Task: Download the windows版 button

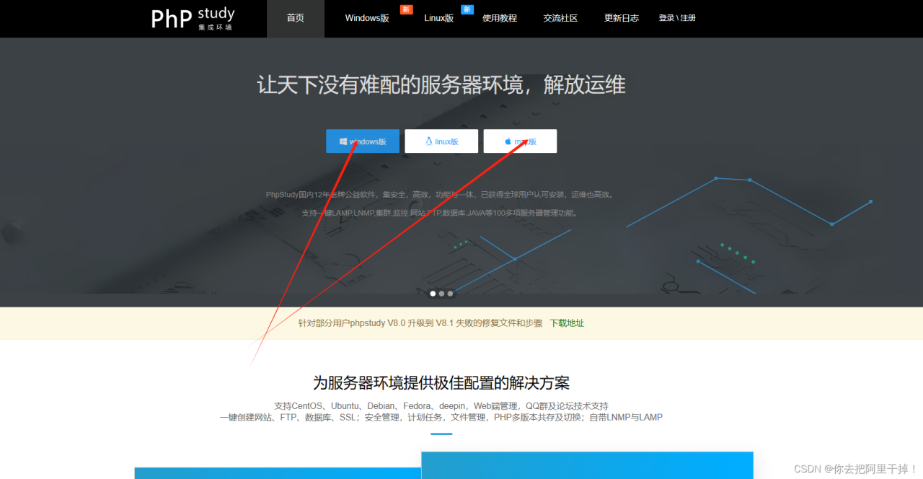Action: pyautogui.click(x=363, y=141)
